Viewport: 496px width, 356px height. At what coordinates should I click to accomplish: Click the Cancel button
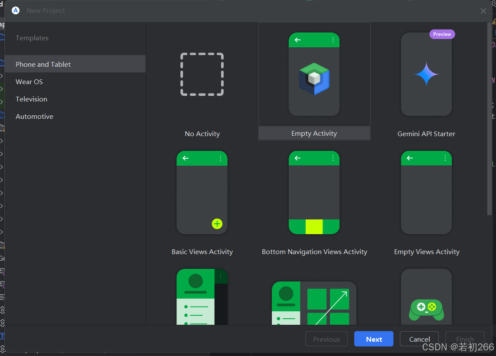(x=419, y=339)
